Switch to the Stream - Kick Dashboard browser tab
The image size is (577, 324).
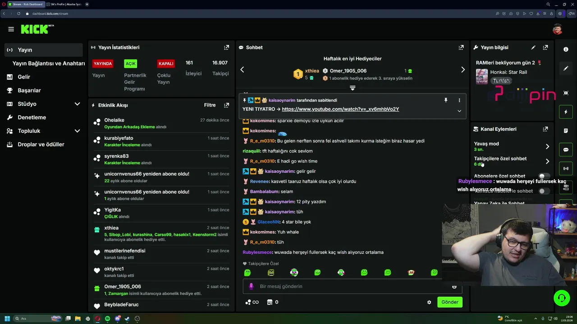click(x=26, y=4)
